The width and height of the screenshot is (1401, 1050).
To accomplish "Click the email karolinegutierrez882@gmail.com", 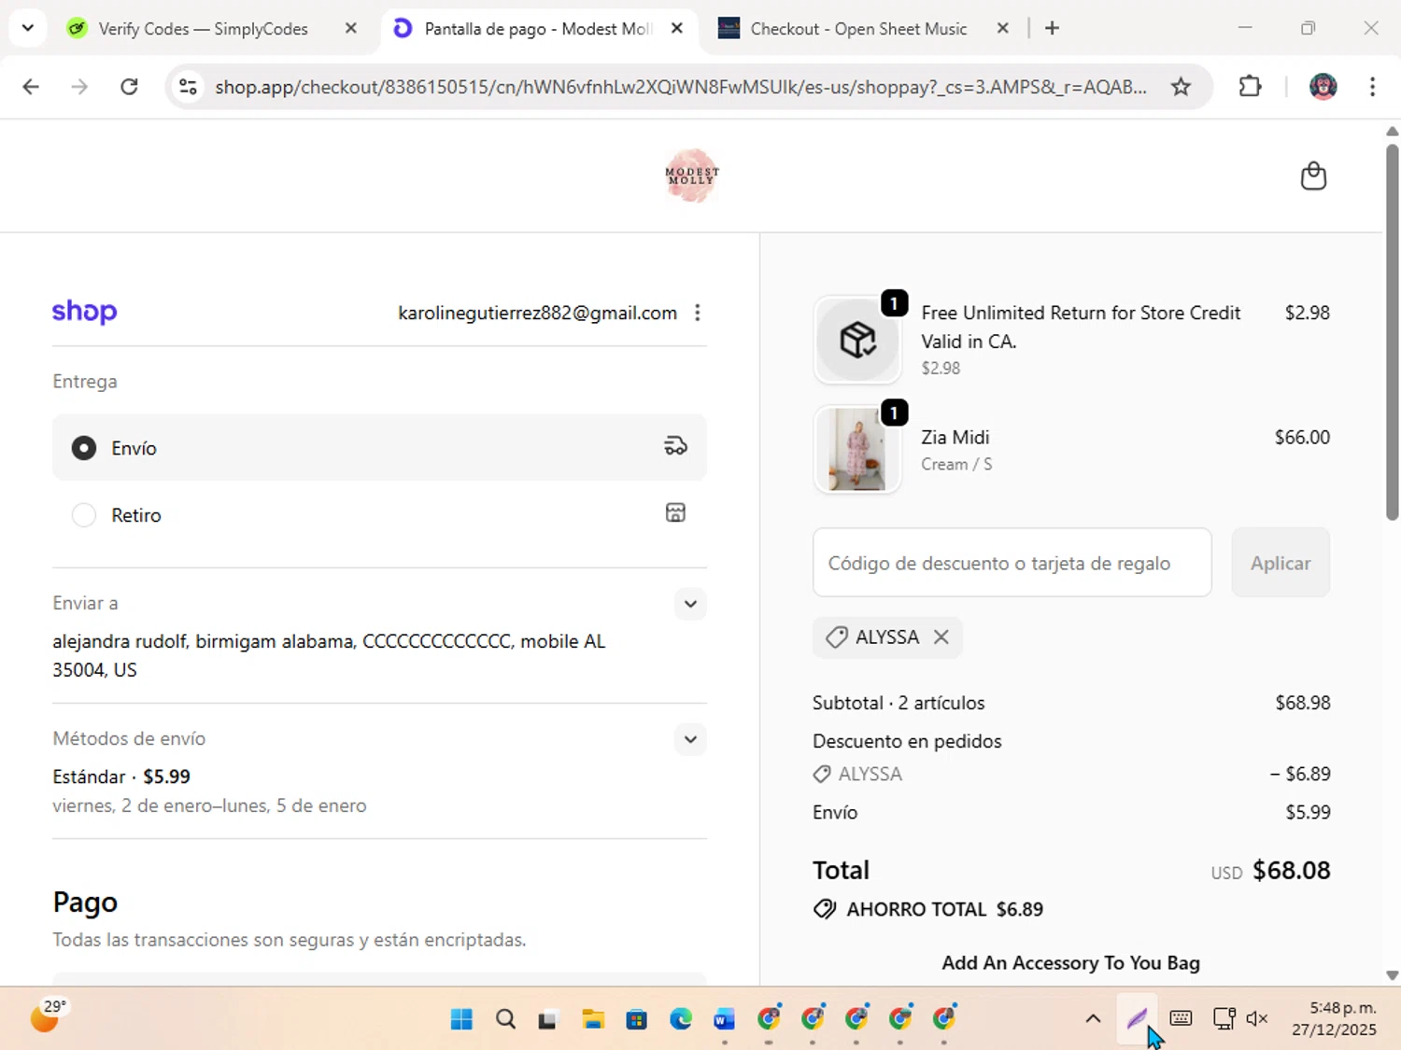I will pos(537,313).
